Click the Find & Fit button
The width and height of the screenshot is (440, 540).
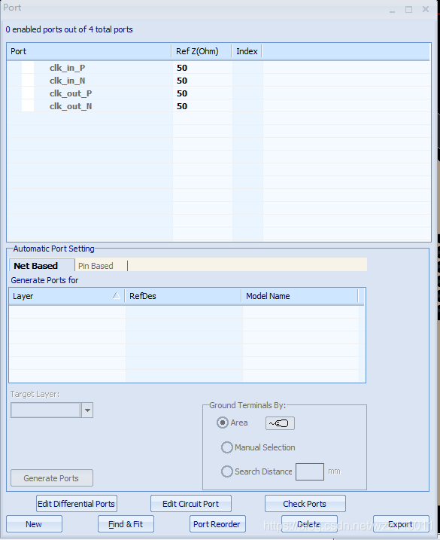[x=126, y=524]
